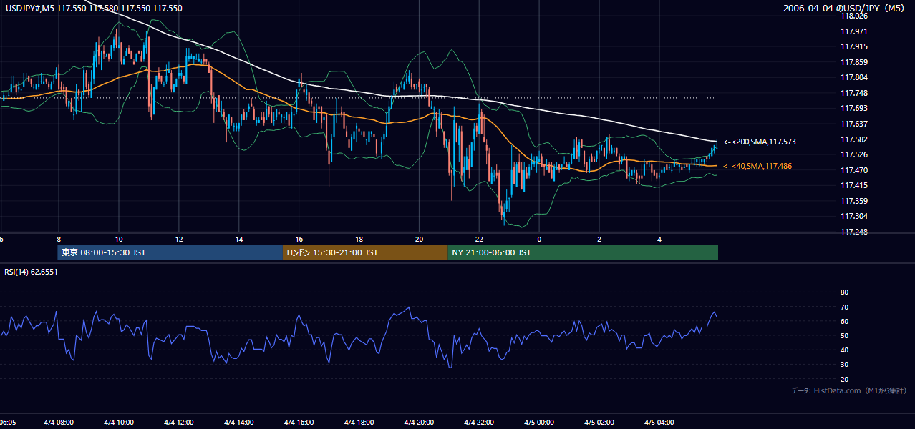The width and height of the screenshot is (915, 429).
Task: Click hour label 2 below the price chart
Action: pos(599,239)
